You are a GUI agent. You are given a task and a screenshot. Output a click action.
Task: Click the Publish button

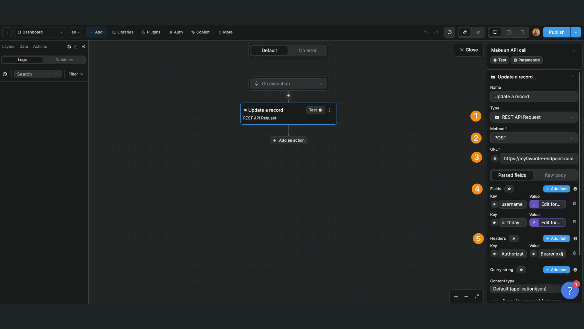click(x=556, y=32)
